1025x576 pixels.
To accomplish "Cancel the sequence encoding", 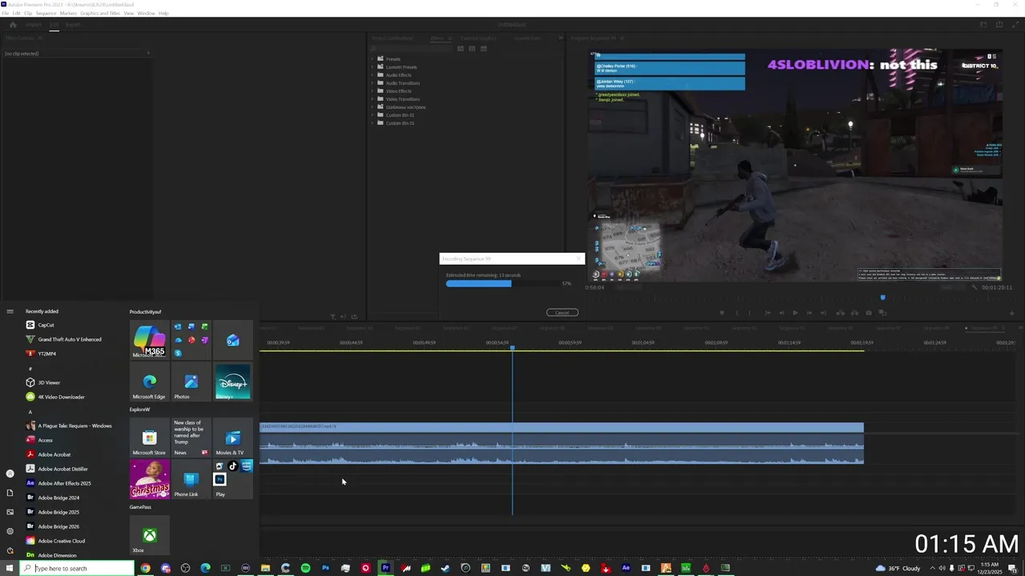I will pyautogui.click(x=562, y=313).
